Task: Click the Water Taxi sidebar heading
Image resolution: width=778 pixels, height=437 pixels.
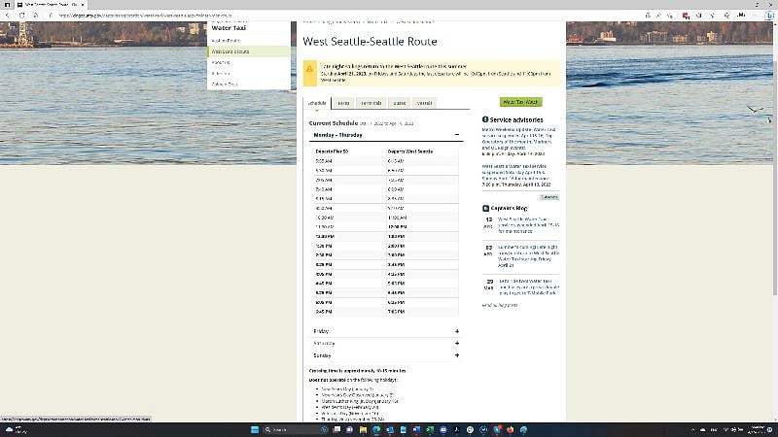Action: click(229, 28)
